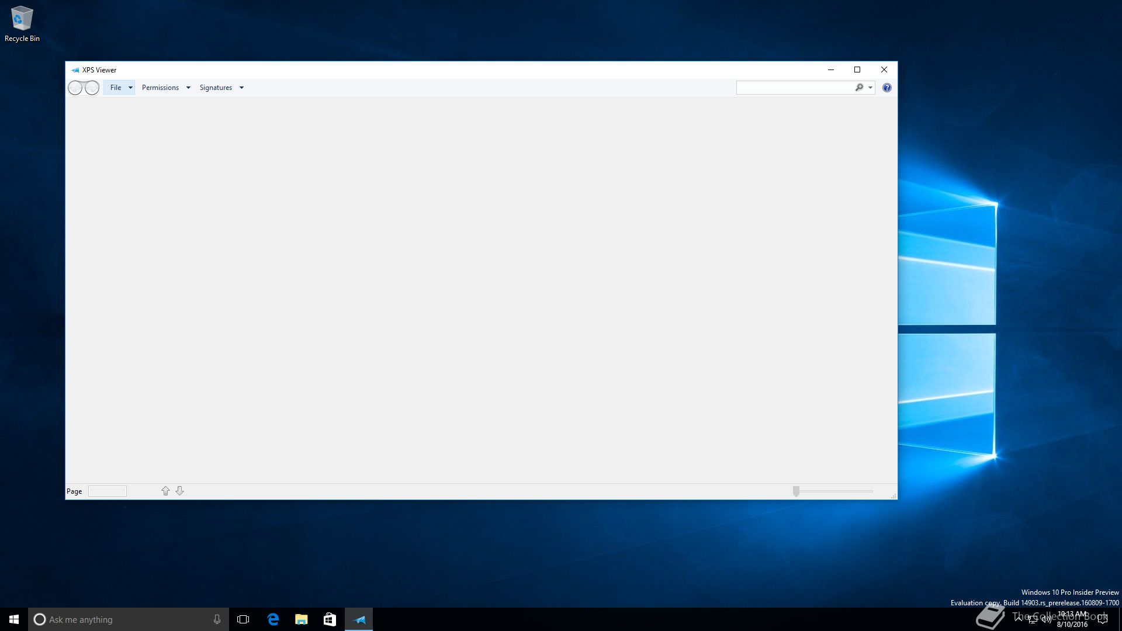
Task: Open the Windows Start menu
Action: (x=14, y=619)
